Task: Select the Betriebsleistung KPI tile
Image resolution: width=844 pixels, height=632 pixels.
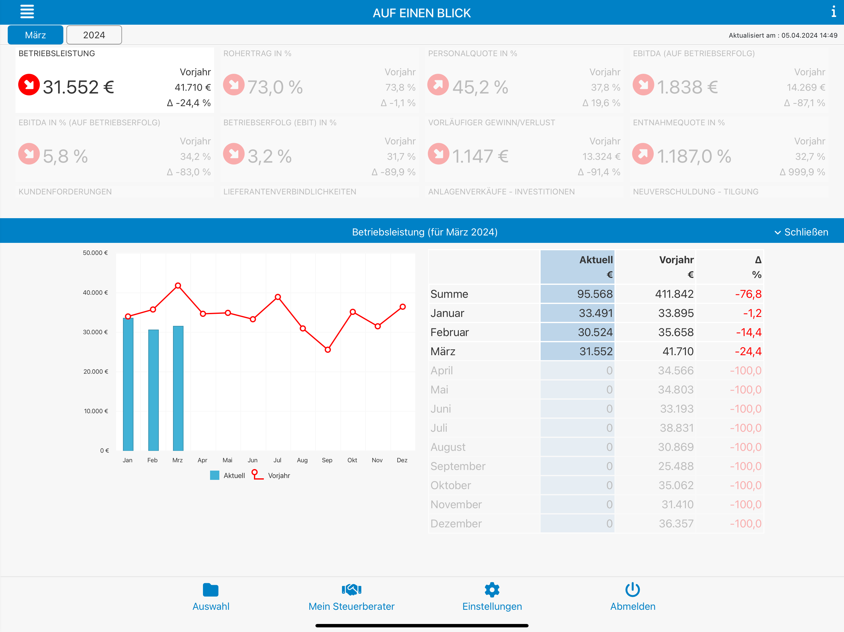Action: click(x=115, y=80)
